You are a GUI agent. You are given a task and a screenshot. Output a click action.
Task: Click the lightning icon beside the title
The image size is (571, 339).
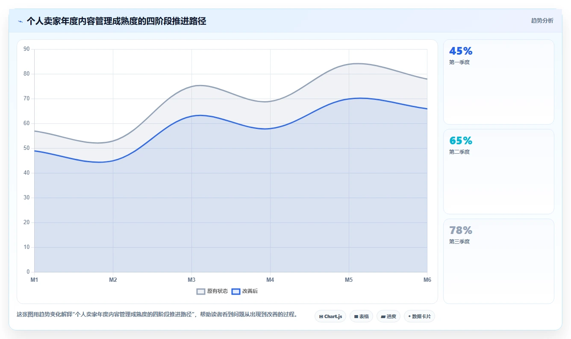21,21
